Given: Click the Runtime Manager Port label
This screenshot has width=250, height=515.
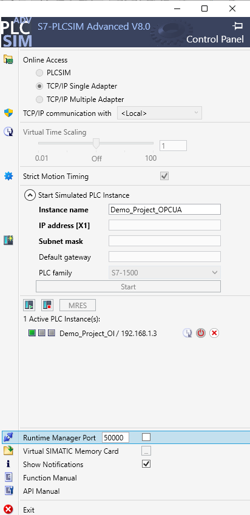Looking at the screenshot, I should point(59,438).
